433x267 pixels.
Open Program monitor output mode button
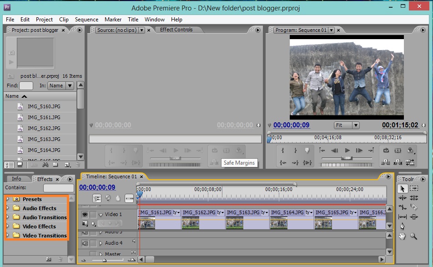pos(410,151)
